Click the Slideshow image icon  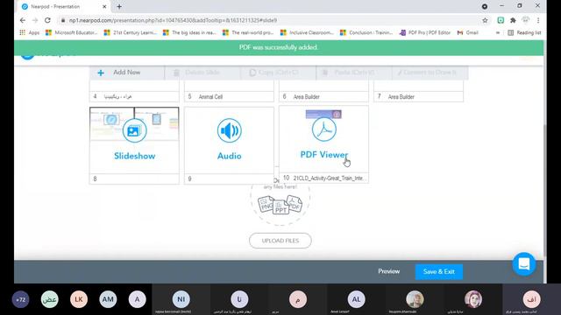[134, 130]
